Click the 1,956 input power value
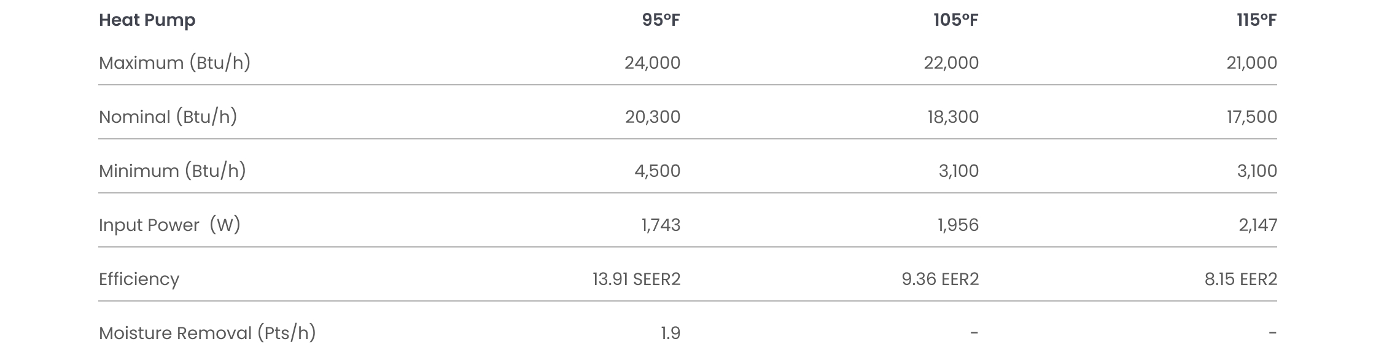 (958, 225)
